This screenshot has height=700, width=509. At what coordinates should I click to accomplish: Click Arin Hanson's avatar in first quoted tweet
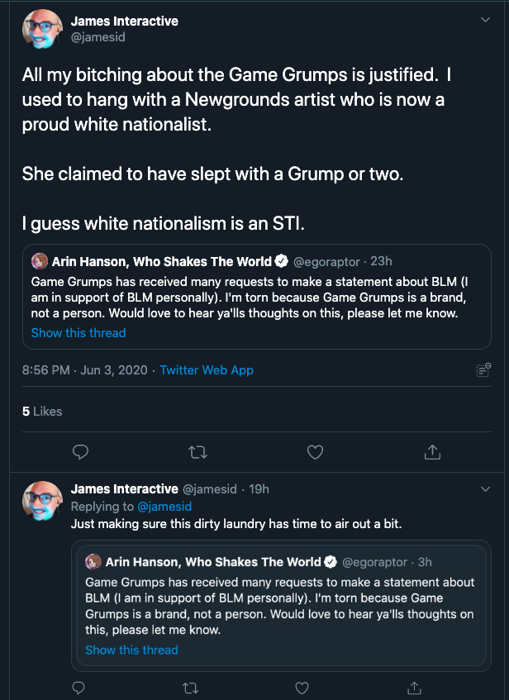(40, 262)
